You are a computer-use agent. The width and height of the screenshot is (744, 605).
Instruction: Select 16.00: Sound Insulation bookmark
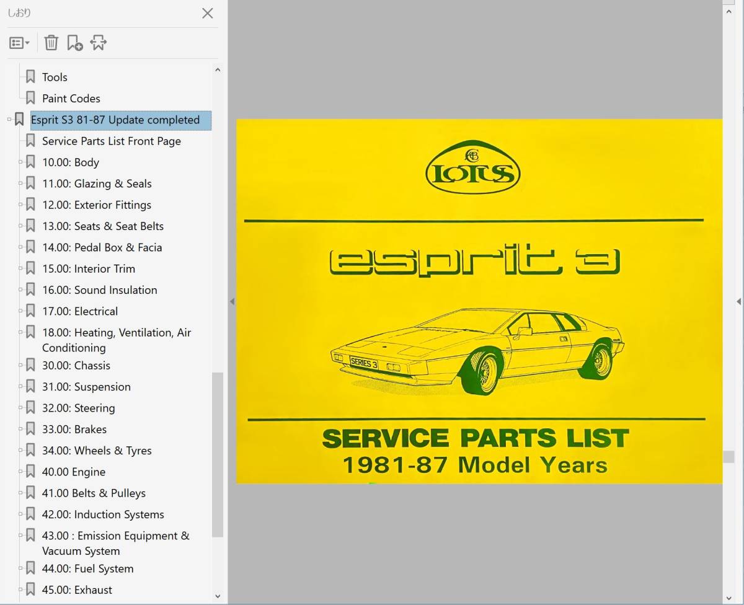click(x=100, y=290)
